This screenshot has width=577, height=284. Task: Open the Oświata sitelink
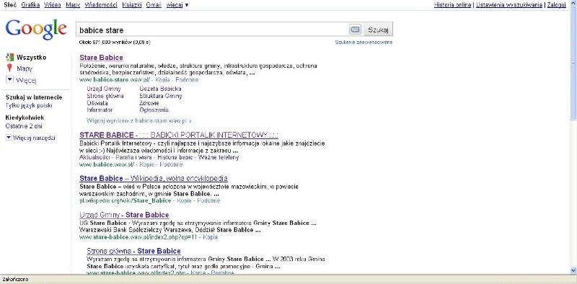point(97,103)
